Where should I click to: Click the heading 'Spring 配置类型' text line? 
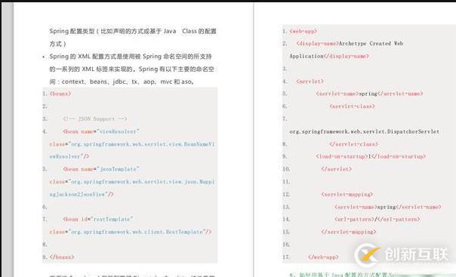(x=133, y=31)
